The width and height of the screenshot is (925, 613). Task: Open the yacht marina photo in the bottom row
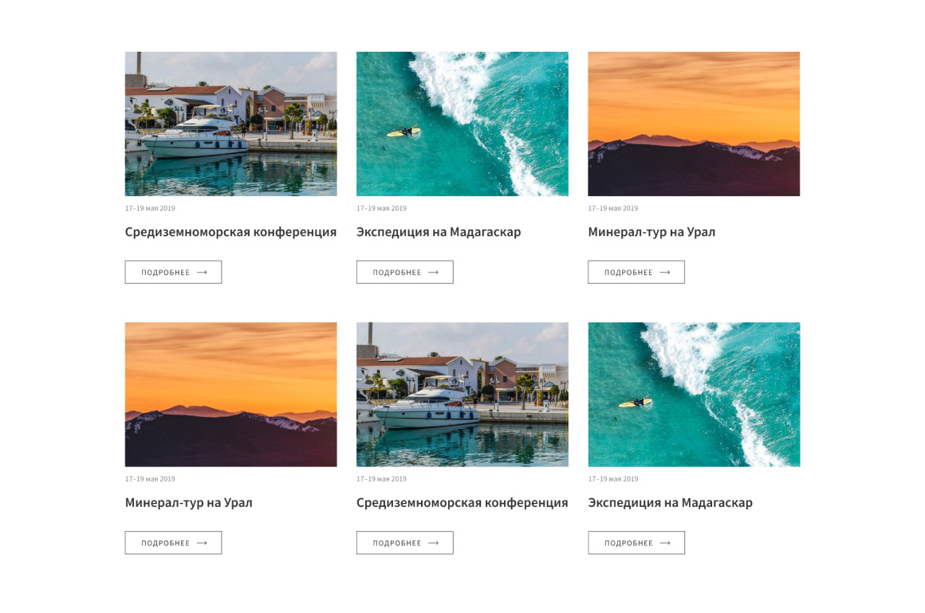[462, 394]
